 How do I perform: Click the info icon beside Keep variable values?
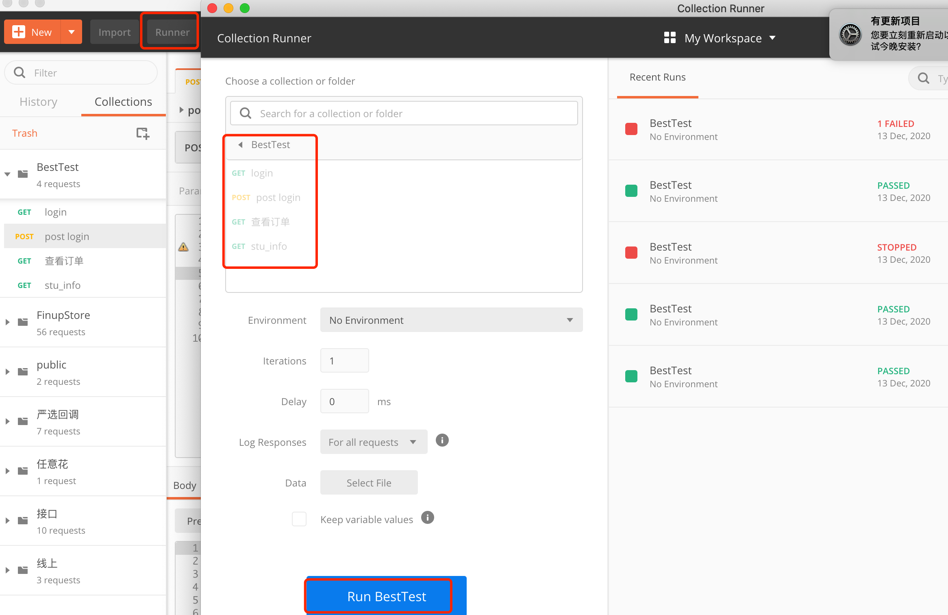(x=427, y=518)
